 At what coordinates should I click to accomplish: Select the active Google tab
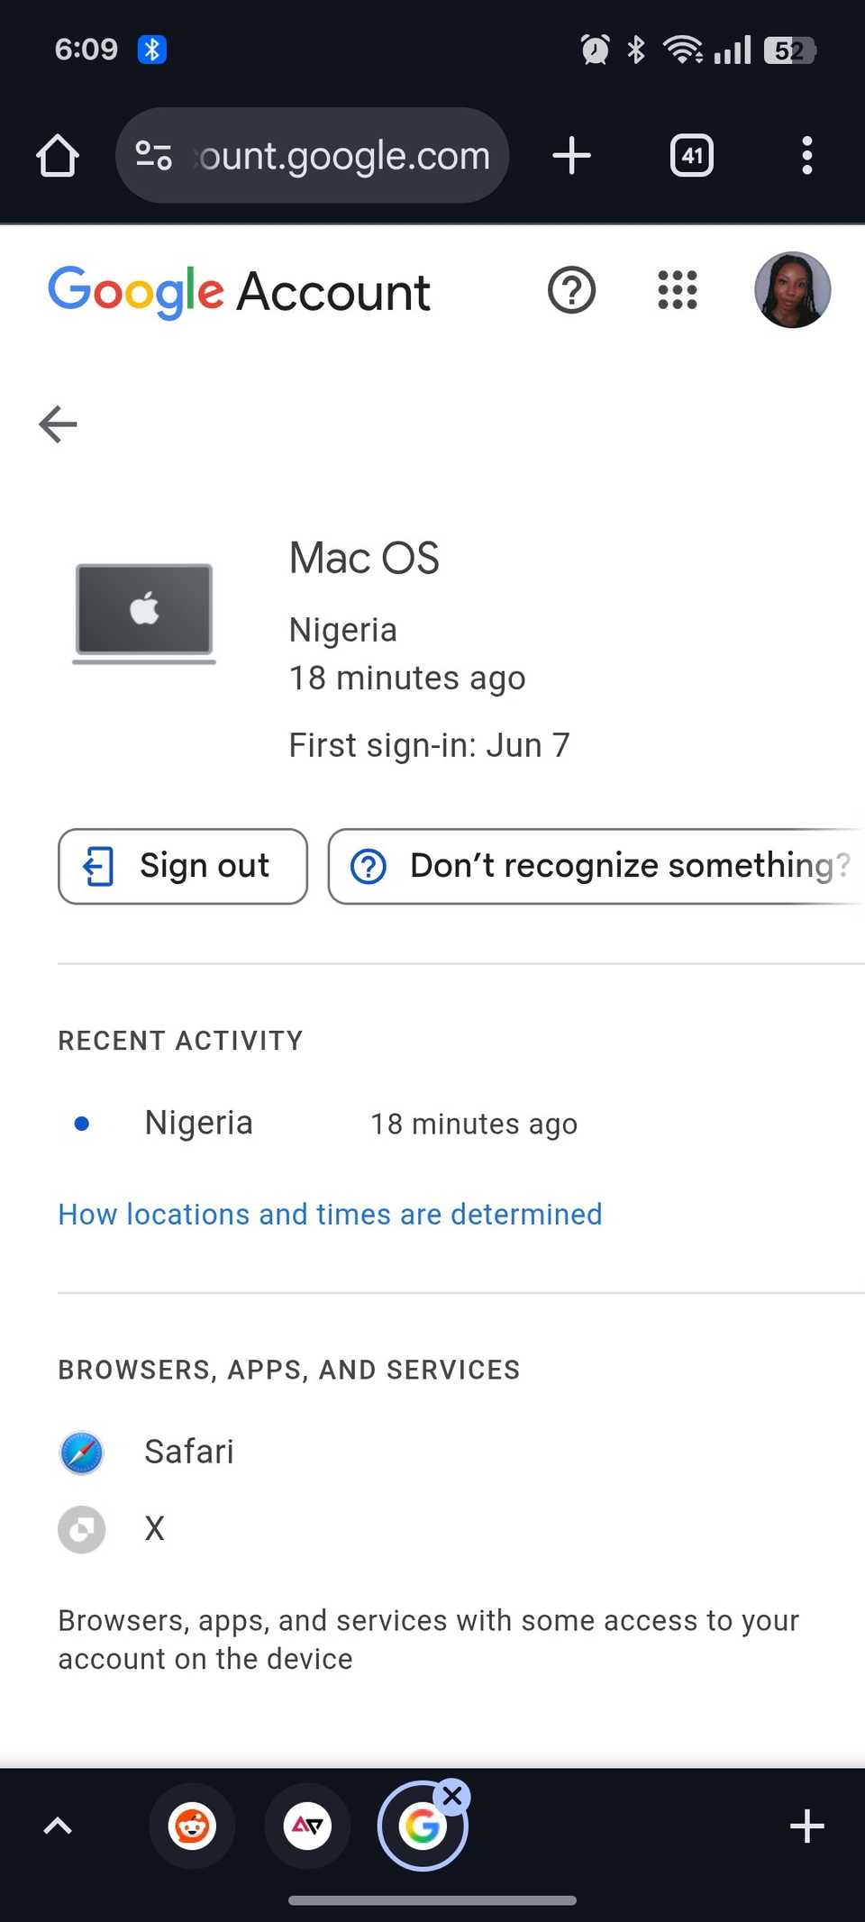(x=423, y=1826)
